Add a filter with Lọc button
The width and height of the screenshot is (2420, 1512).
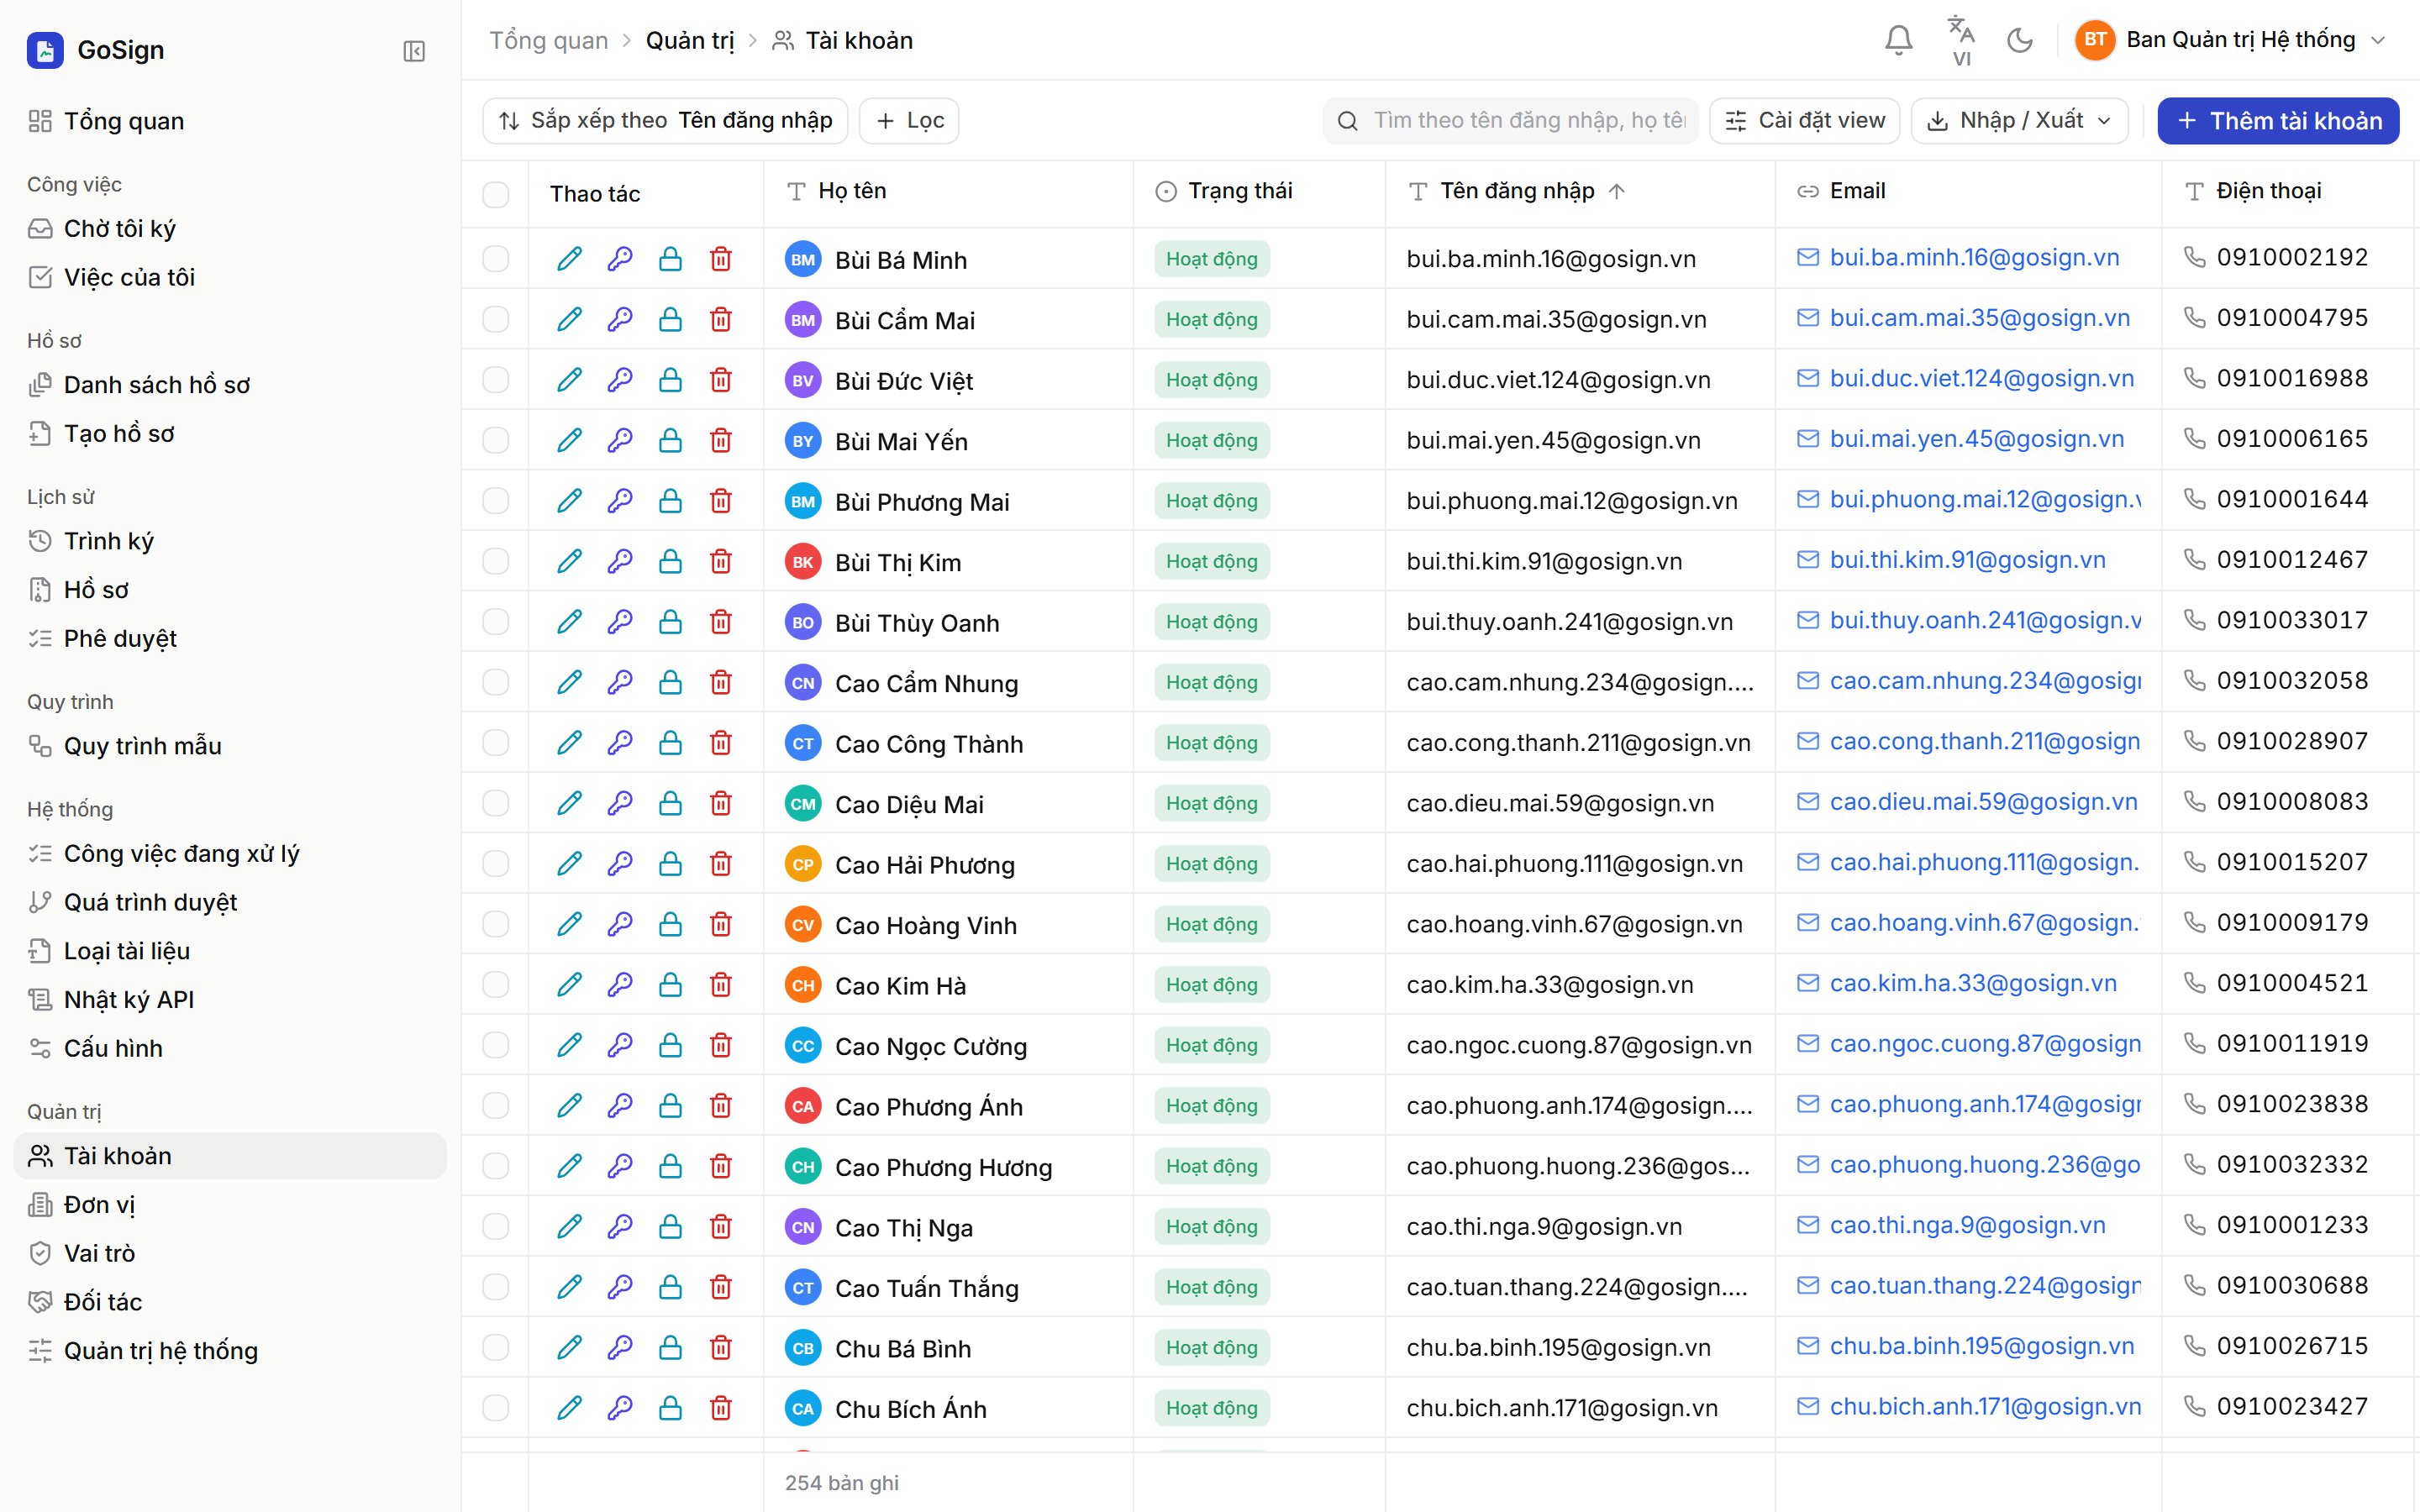(x=909, y=121)
